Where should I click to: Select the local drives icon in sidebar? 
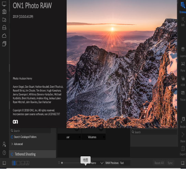[x=4, y=27]
